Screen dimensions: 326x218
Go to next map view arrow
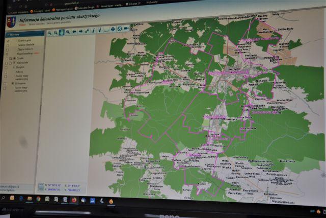(x=80, y=31)
